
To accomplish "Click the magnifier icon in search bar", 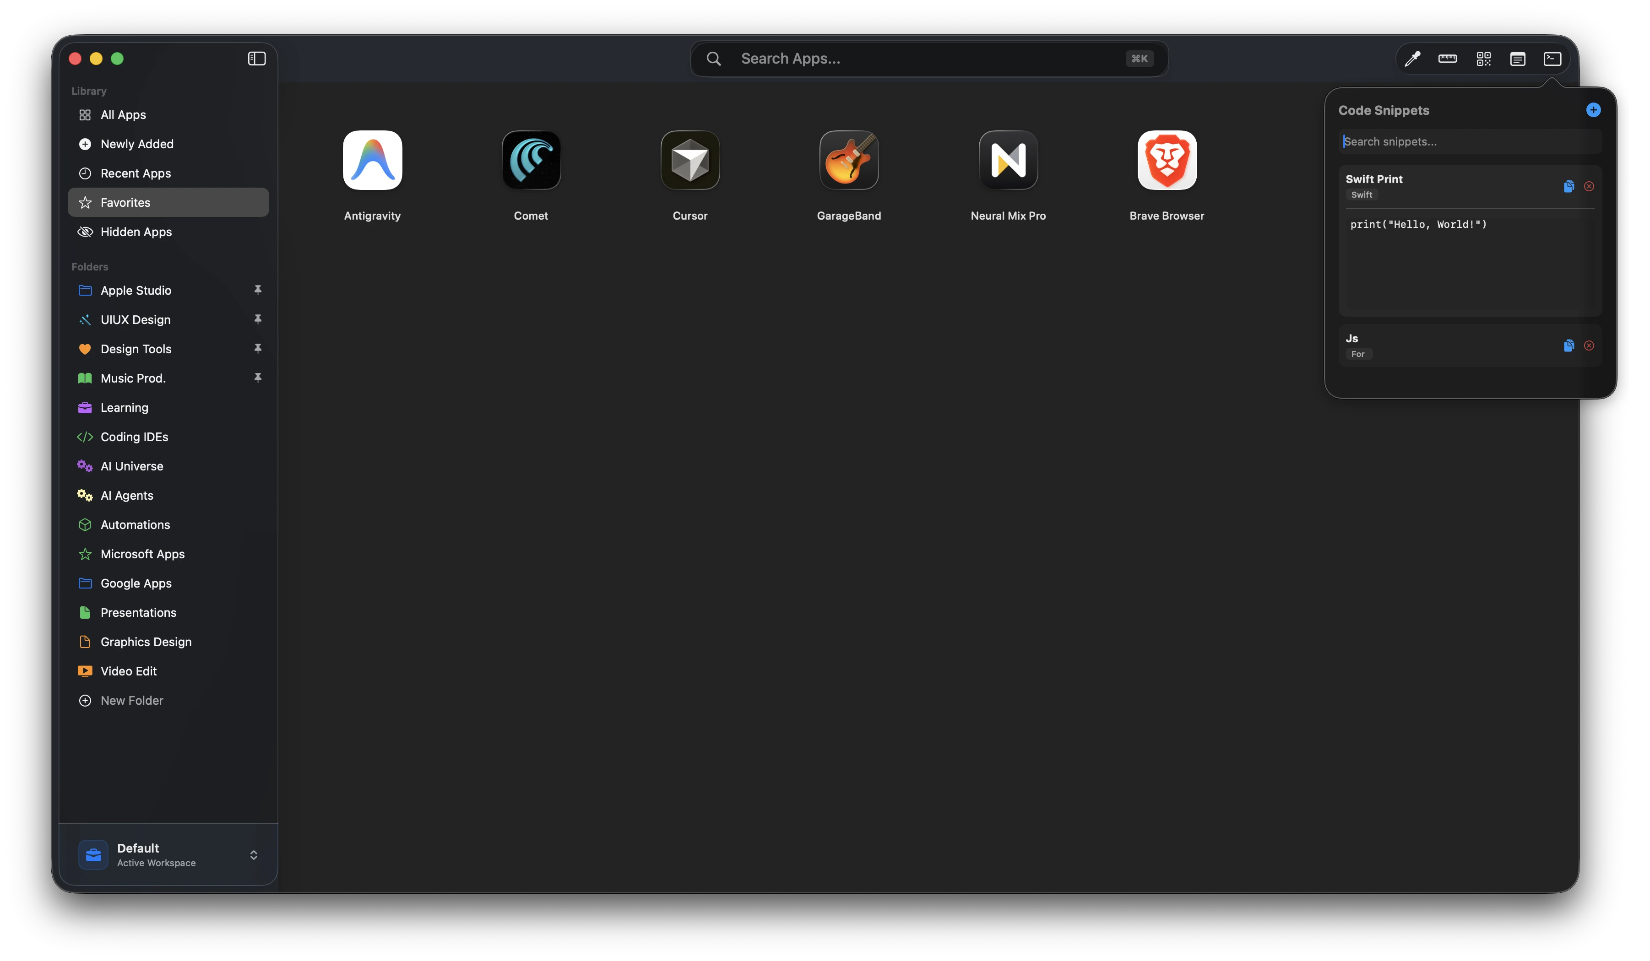I will pos(714,59).
